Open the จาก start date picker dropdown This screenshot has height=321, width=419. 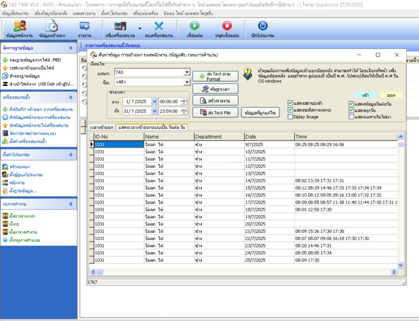coord(154,101)
